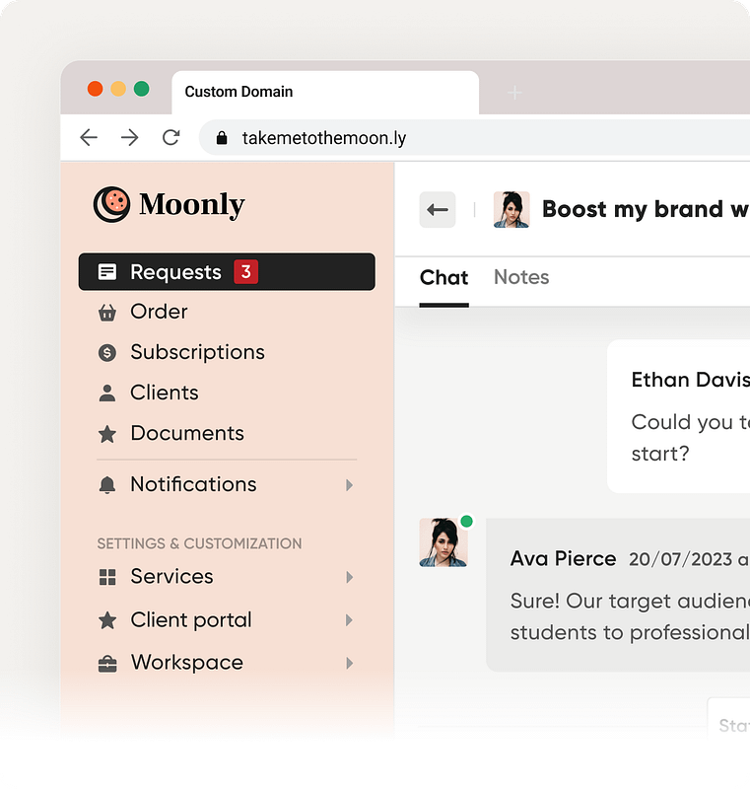Click the yellow minimize window dot
Image resolution: width=750 pixels, height=789 pixels.
tap(118, 89)
